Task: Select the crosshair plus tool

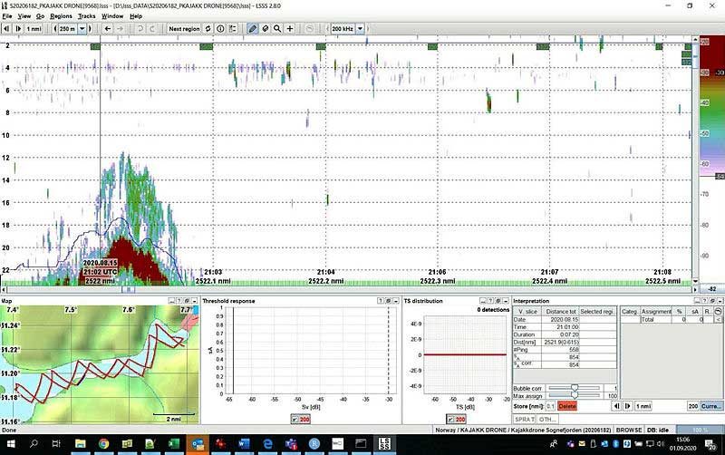Action: pos(290,29)
